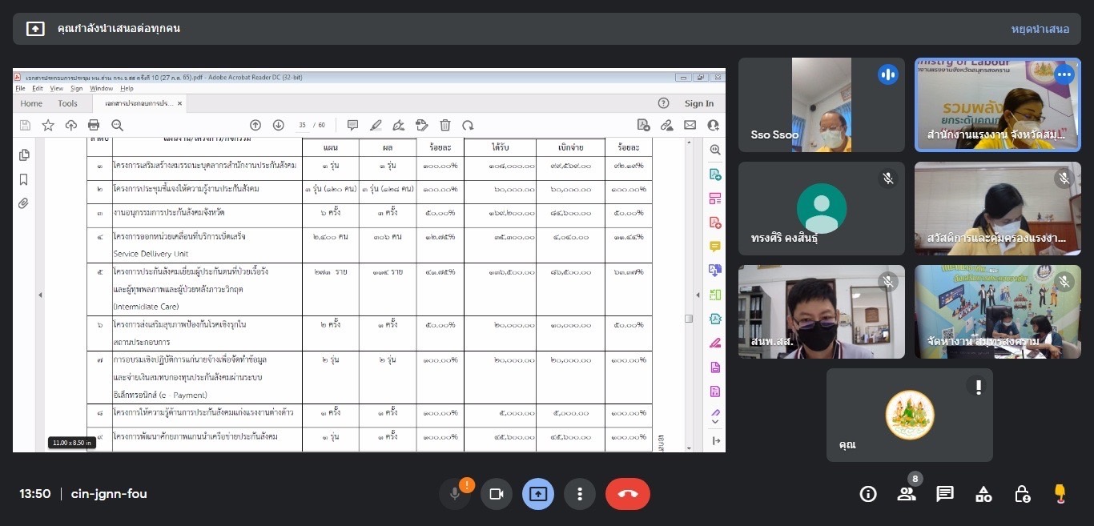Image resolution: width=1094 pixels, height=526 pixels.
Task: Click the present screen button
Action: [537, 494]
